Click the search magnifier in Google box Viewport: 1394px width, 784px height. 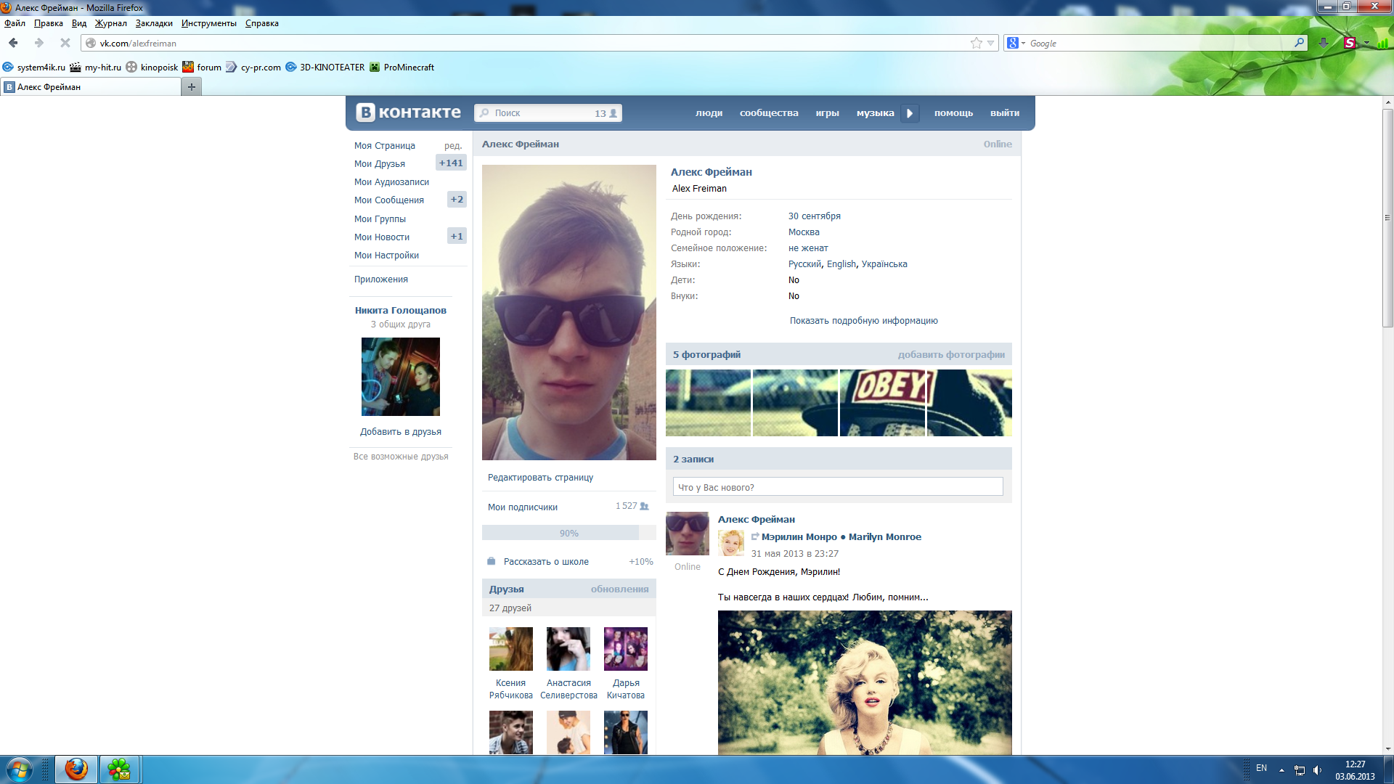[x=1299, y=43]
